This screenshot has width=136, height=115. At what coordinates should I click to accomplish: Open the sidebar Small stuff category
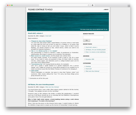[x=89, y=69]
